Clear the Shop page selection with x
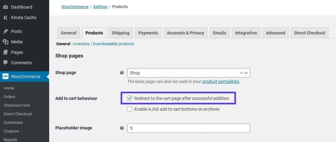The width and height of the screenshot is (336, 142). click(241, 73)
